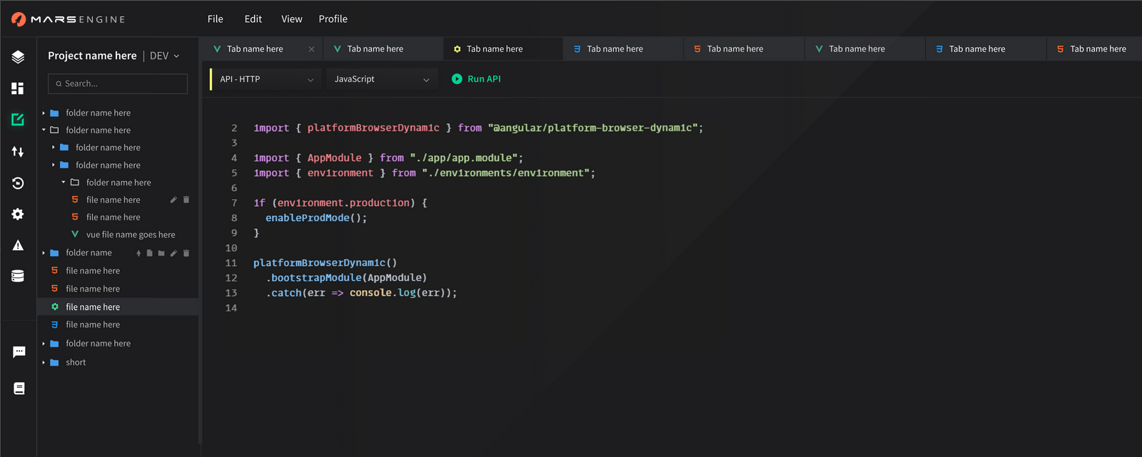
Task: Click the project Search field
Action: tap(118, 83)
